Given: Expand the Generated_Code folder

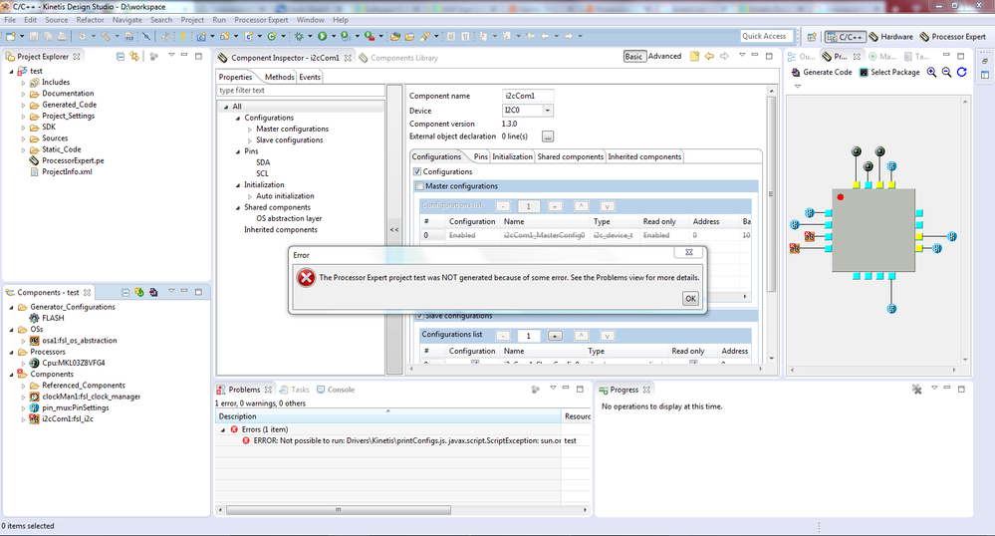Looking at the screenshot, I should tap(24, 106).
